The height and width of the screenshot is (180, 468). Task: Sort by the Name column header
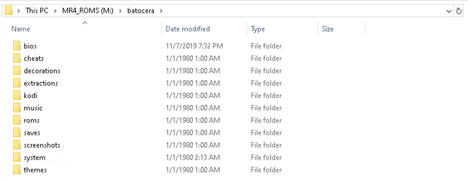point(21,29)
